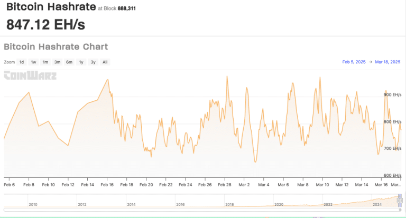
Task: Switch zoom to 6m
Action: 69,62
